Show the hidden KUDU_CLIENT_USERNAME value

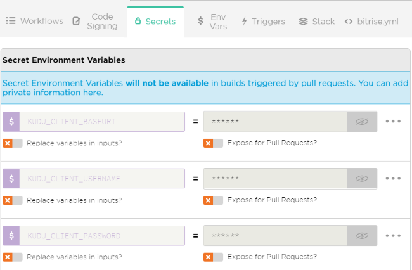click(x=362, y=179)
